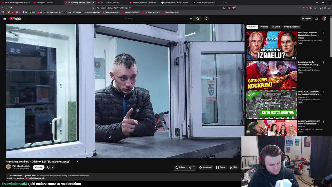Open Pan z Lombardu channel name link
The image size is (332, 187).
(x=20, y=166)
